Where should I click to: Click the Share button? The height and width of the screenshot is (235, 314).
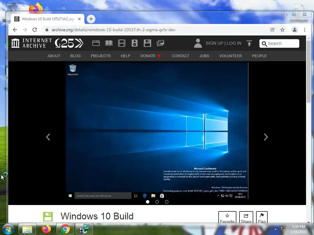point(246,218)
